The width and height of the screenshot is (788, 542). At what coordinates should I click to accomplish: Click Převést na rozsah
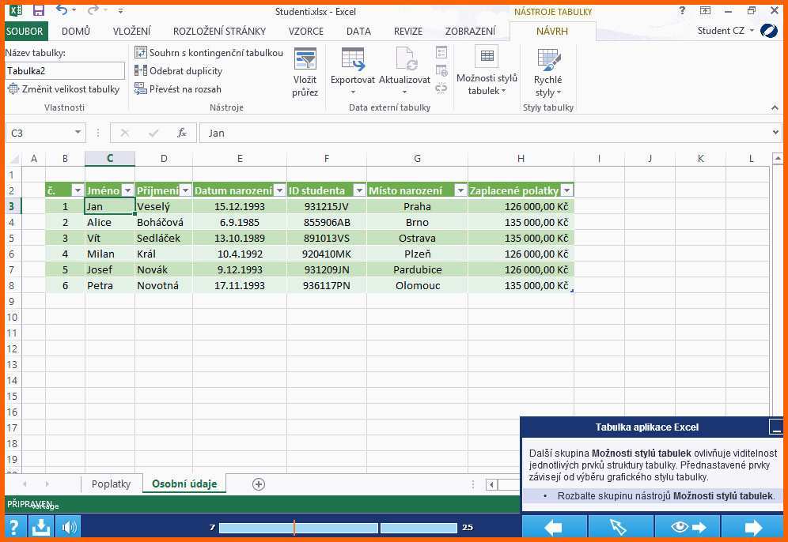[178, 89]
